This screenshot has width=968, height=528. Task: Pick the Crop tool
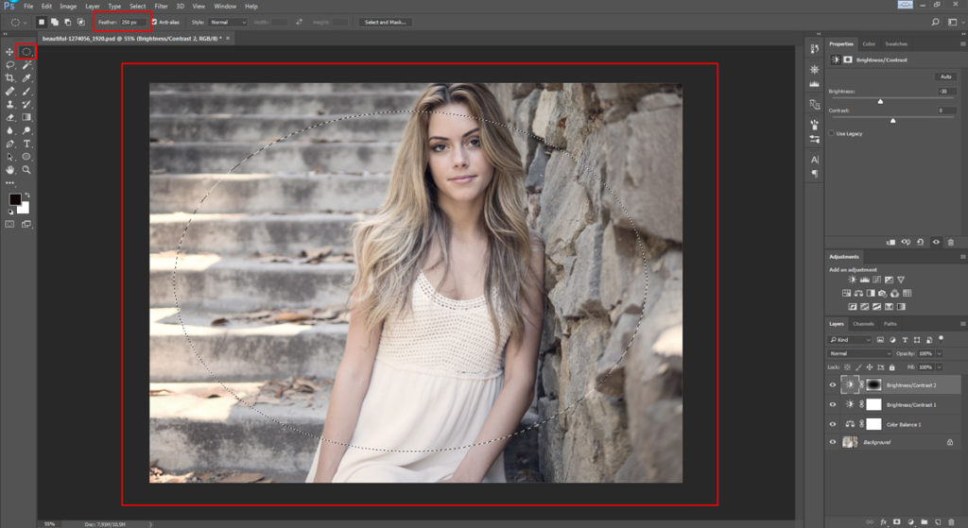point(9,78)
